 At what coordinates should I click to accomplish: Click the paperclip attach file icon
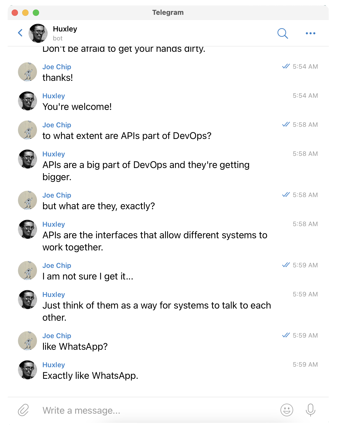coord(23,410)
